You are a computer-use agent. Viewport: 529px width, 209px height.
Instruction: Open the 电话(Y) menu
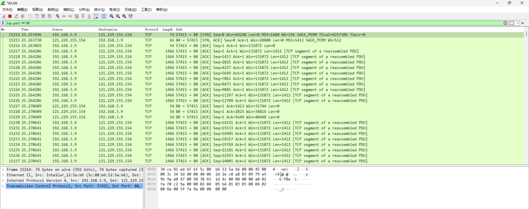click(115, 9)
